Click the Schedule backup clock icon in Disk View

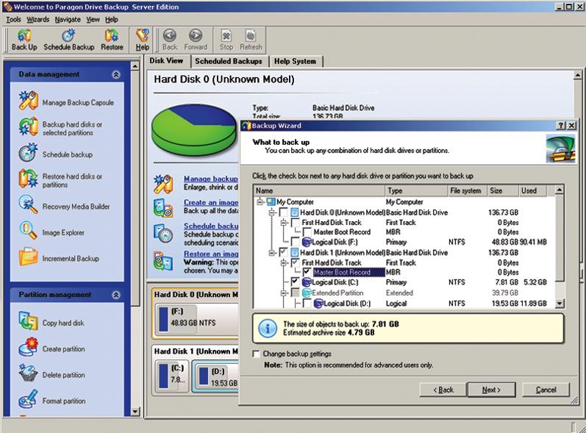(x=163, y=233)
